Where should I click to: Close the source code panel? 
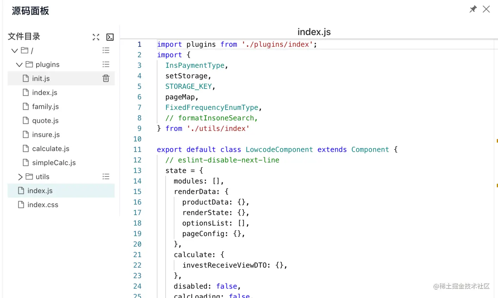486,9
